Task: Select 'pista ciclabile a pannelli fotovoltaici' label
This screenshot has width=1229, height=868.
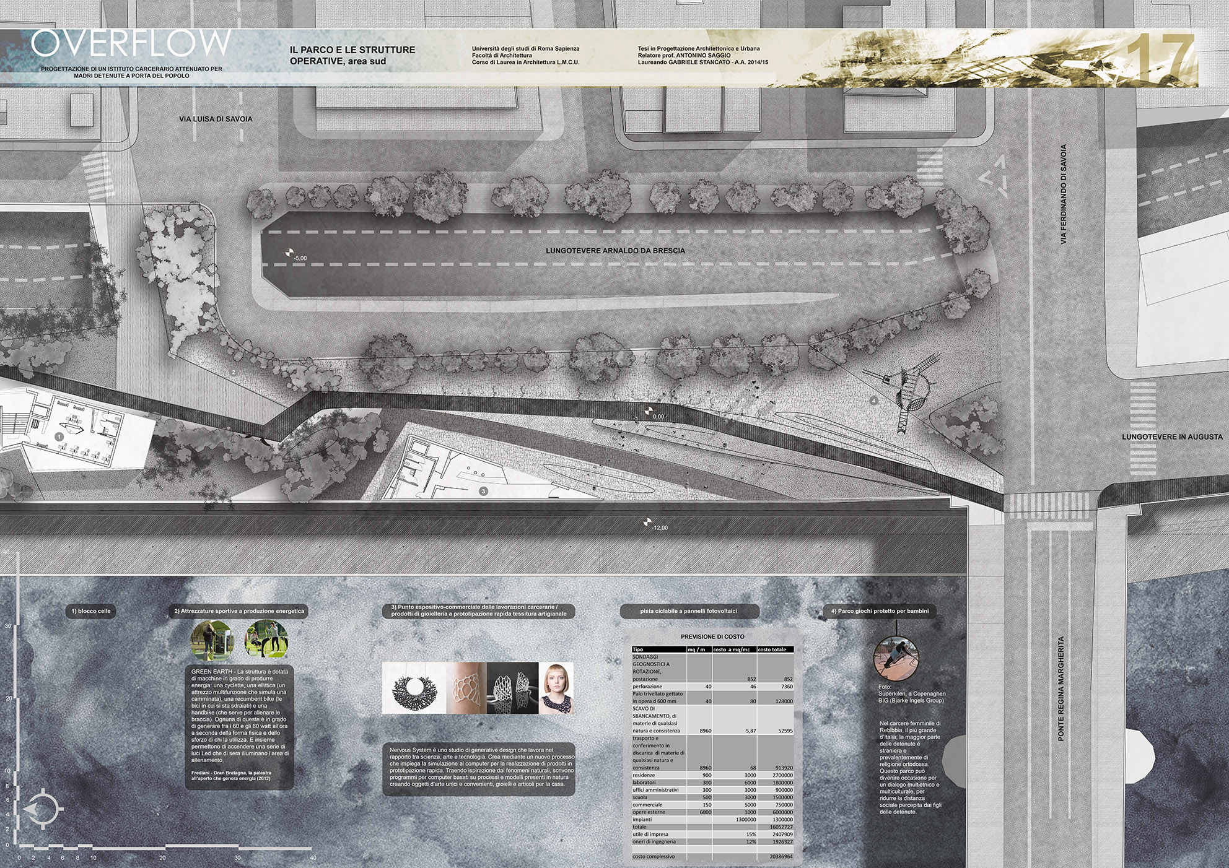Action: (688, 611)
